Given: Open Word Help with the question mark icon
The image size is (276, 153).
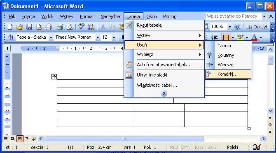Looking at the screenshot, I should tap(237, 27).
